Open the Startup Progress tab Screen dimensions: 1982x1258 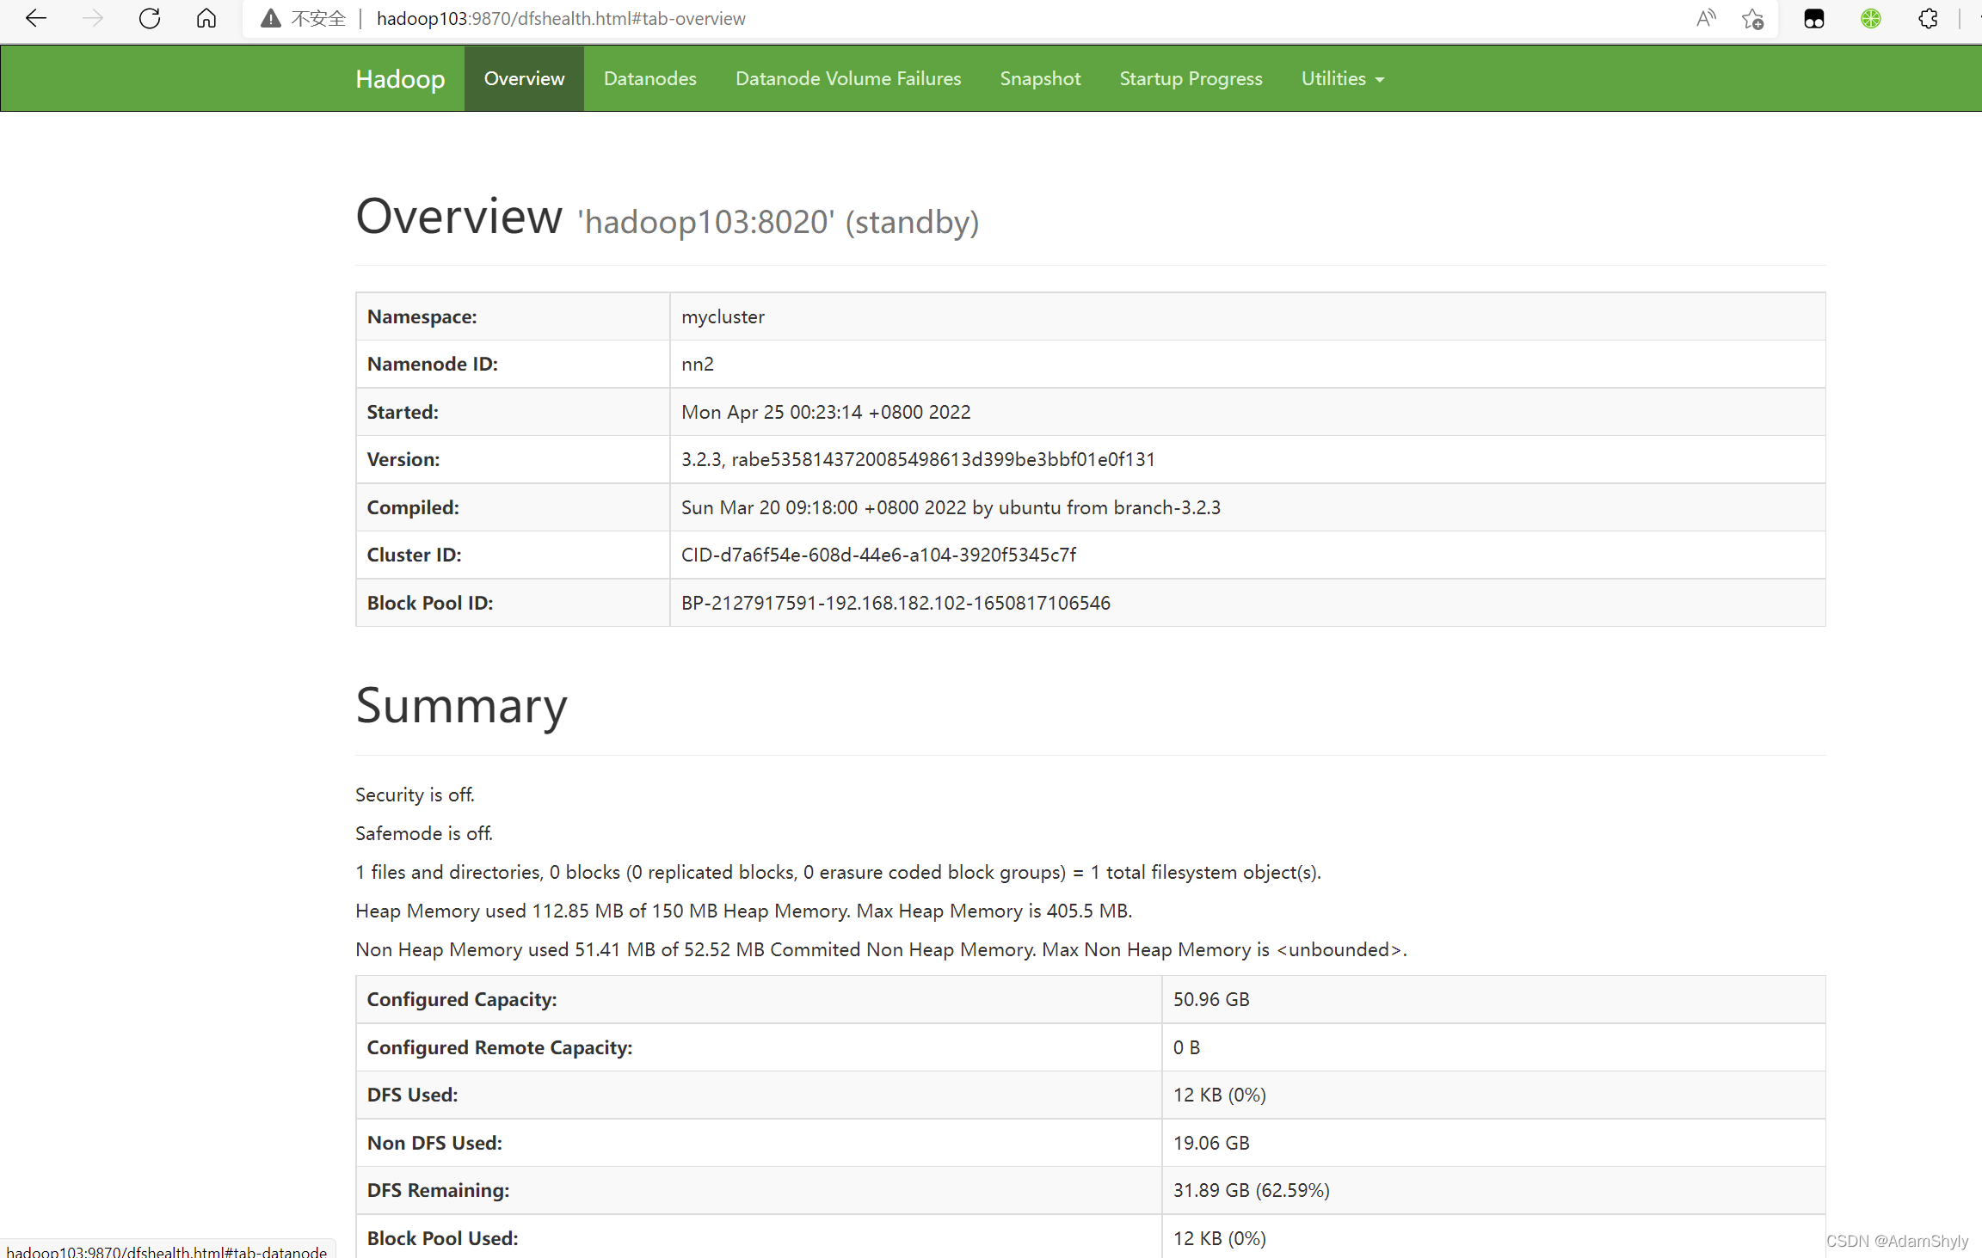coord(1191,78)
